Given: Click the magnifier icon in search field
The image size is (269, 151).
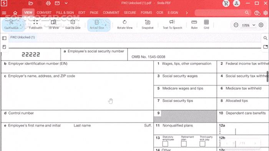Looking at the screenshot, I should pos(247,13).
